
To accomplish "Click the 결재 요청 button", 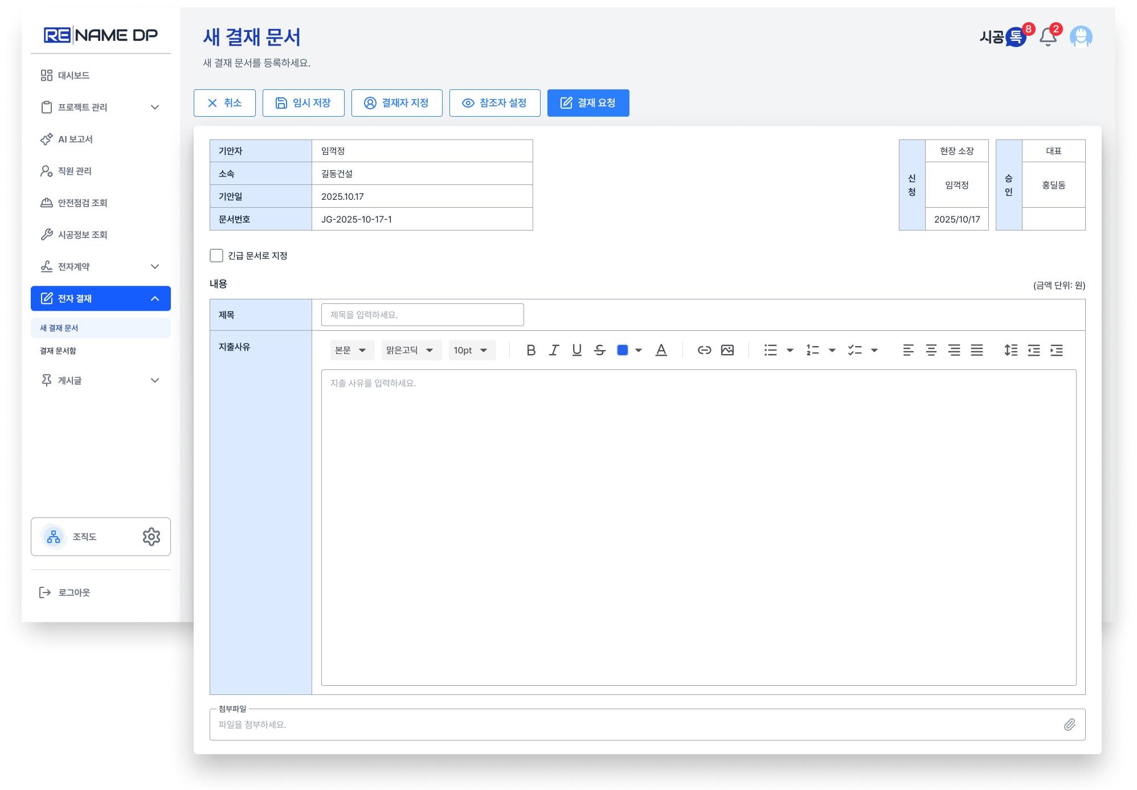I will 588,103.
